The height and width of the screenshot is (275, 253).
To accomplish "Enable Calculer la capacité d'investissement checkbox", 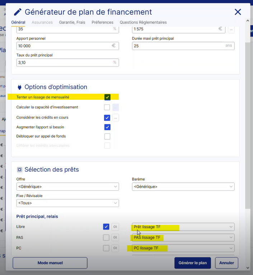I will 107,107.
